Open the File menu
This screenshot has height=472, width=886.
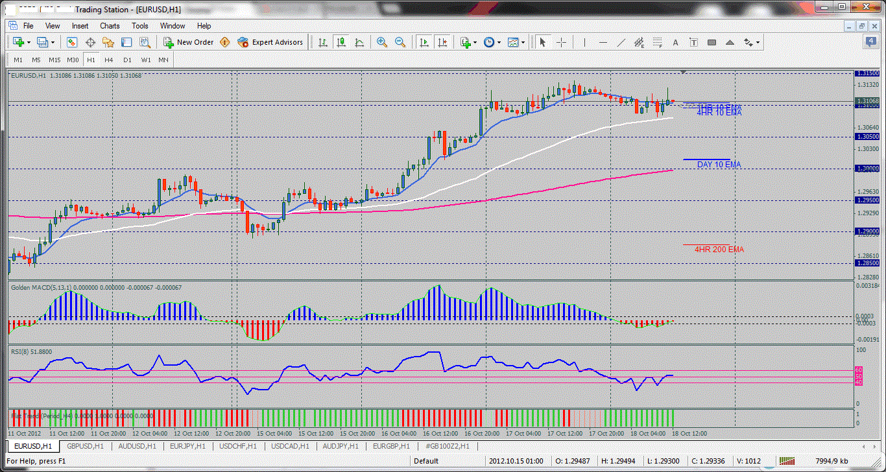point(28,26)
